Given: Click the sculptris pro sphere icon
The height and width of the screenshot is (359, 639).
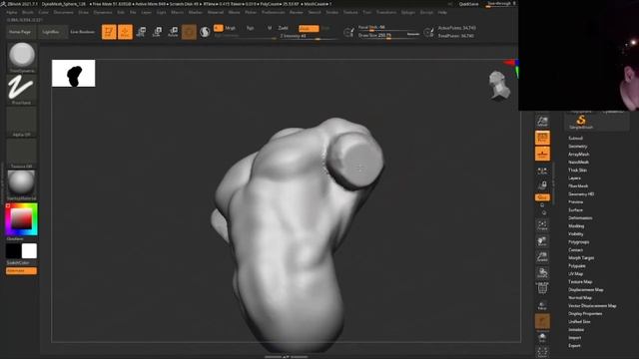Looking at the screenshot, I should [x=205, y=32].
